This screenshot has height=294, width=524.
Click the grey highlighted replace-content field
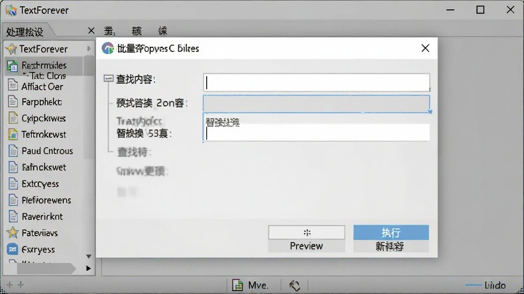[x=316, y=104]
